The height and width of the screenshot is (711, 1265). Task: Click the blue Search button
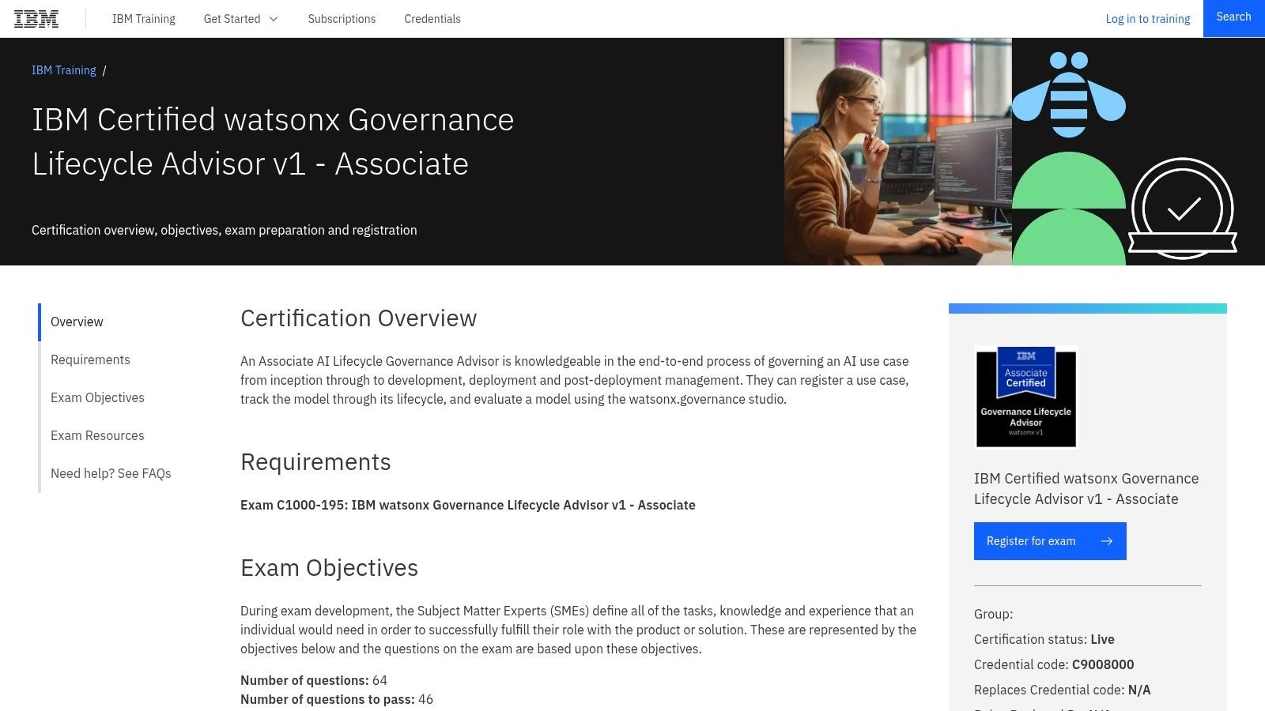[1234, 18]
